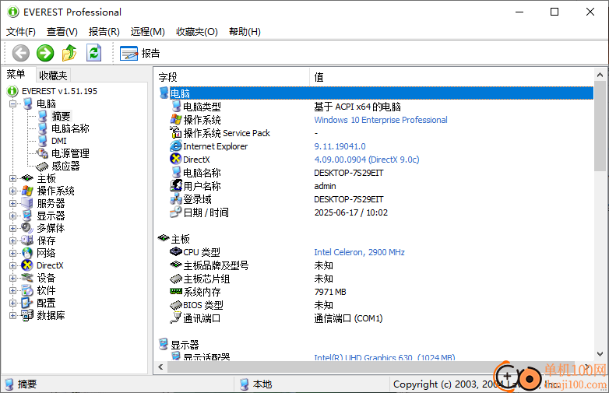609x393 pixels.
Task: Click the 设备 devices icon in the tree
Action: (x=27, y=278)
